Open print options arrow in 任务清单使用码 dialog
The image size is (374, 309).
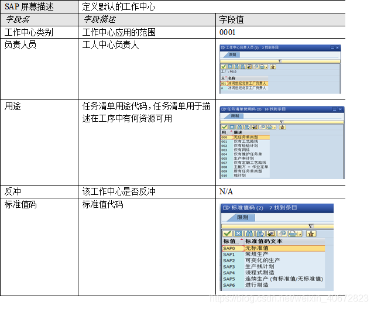[x=275, y=128]
